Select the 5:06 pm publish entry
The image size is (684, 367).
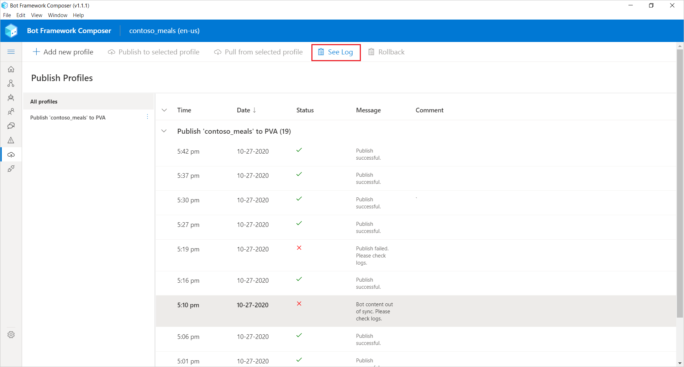(x=416, y=339)
